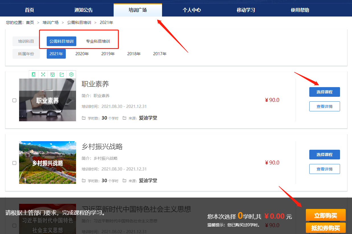352x234 pixels.
Task: Click the folder icon beside 学时数 in the 职业素养 card
Action: (84, 118)
